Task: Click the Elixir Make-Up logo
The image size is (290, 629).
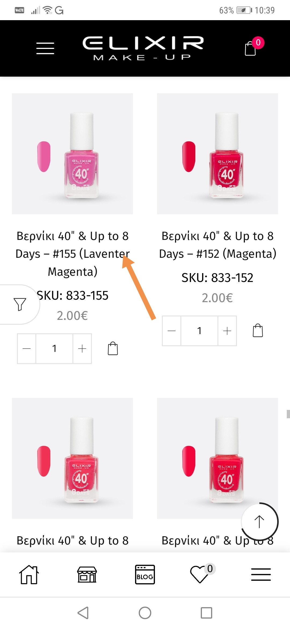Action: 143,48
